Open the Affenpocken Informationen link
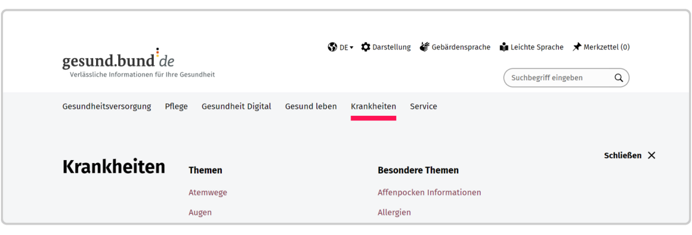The image size is (692, 235). (429, 193)
